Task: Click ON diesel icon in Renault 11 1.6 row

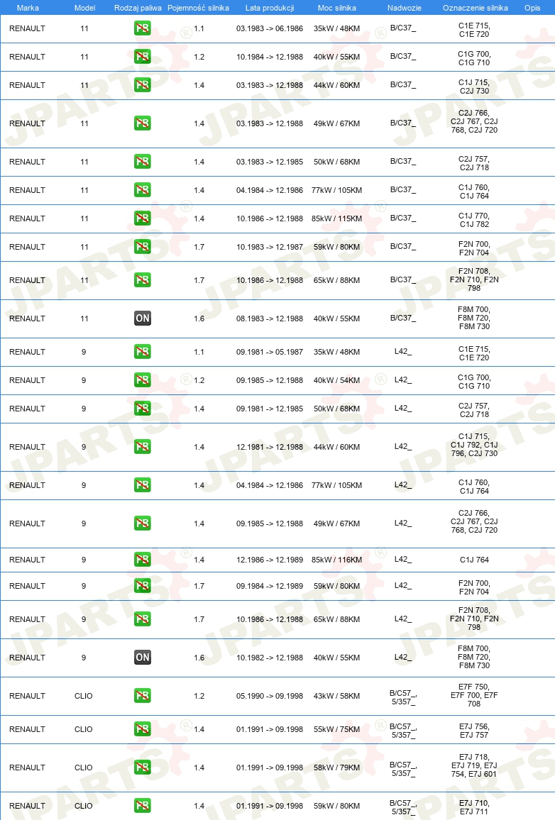Action: (x=142, y=318)
